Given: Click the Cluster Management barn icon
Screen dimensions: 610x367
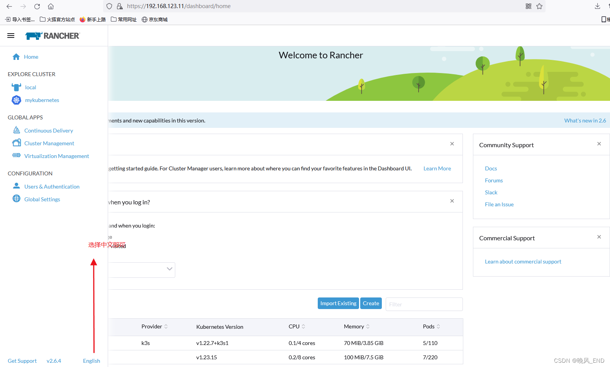Looking at the screenshot, I should point(17,143).
